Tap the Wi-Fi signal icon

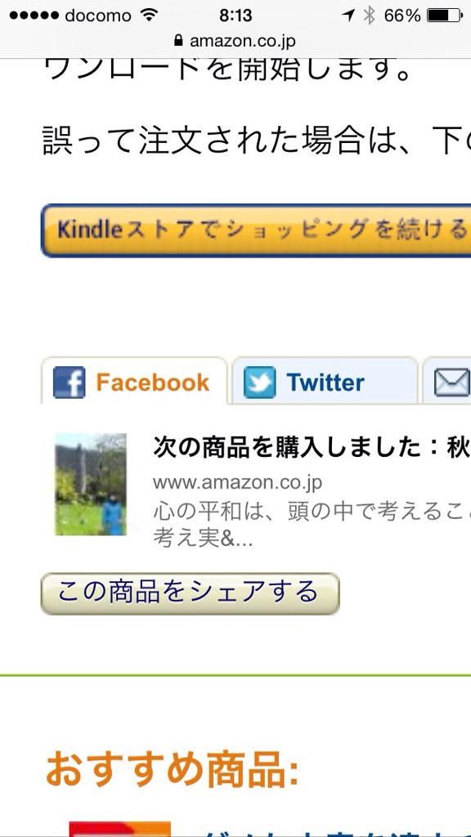pyautogui.click(x=149, y=16)
